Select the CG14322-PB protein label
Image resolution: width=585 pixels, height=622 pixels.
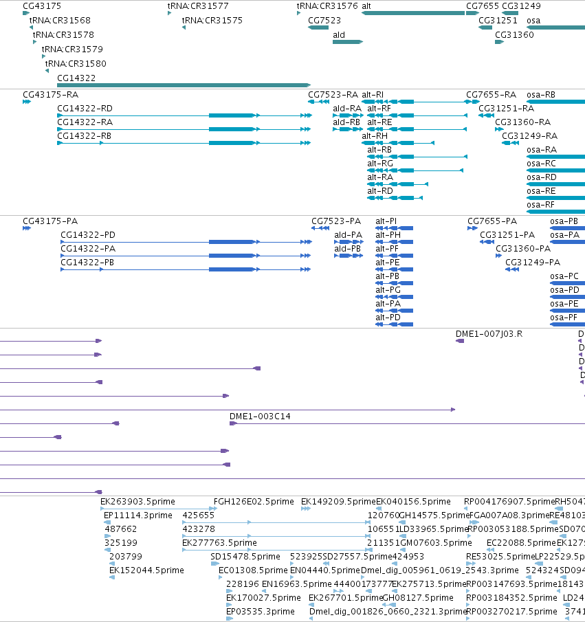(x=87, y=263)
